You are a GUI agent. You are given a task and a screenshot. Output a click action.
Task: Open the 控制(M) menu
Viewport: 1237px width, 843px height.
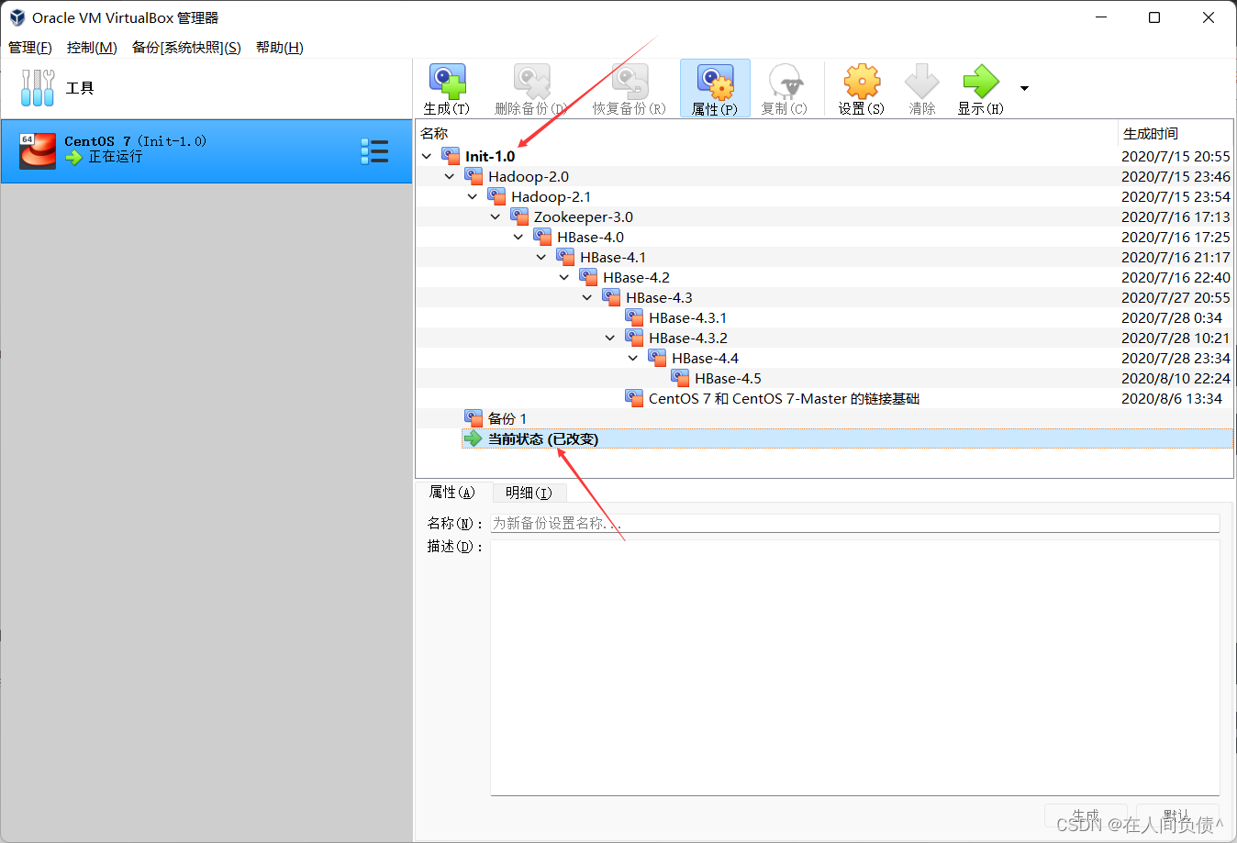(x=92, y=48)
